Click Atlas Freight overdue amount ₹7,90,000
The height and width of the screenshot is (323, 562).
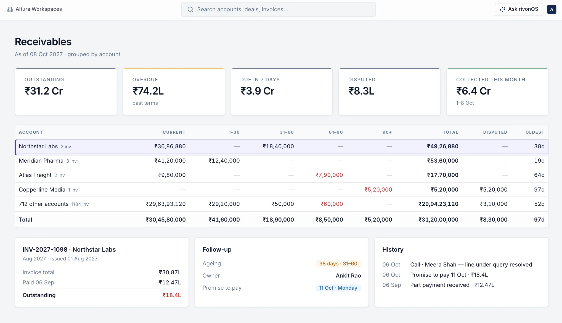tap(329, 175)
